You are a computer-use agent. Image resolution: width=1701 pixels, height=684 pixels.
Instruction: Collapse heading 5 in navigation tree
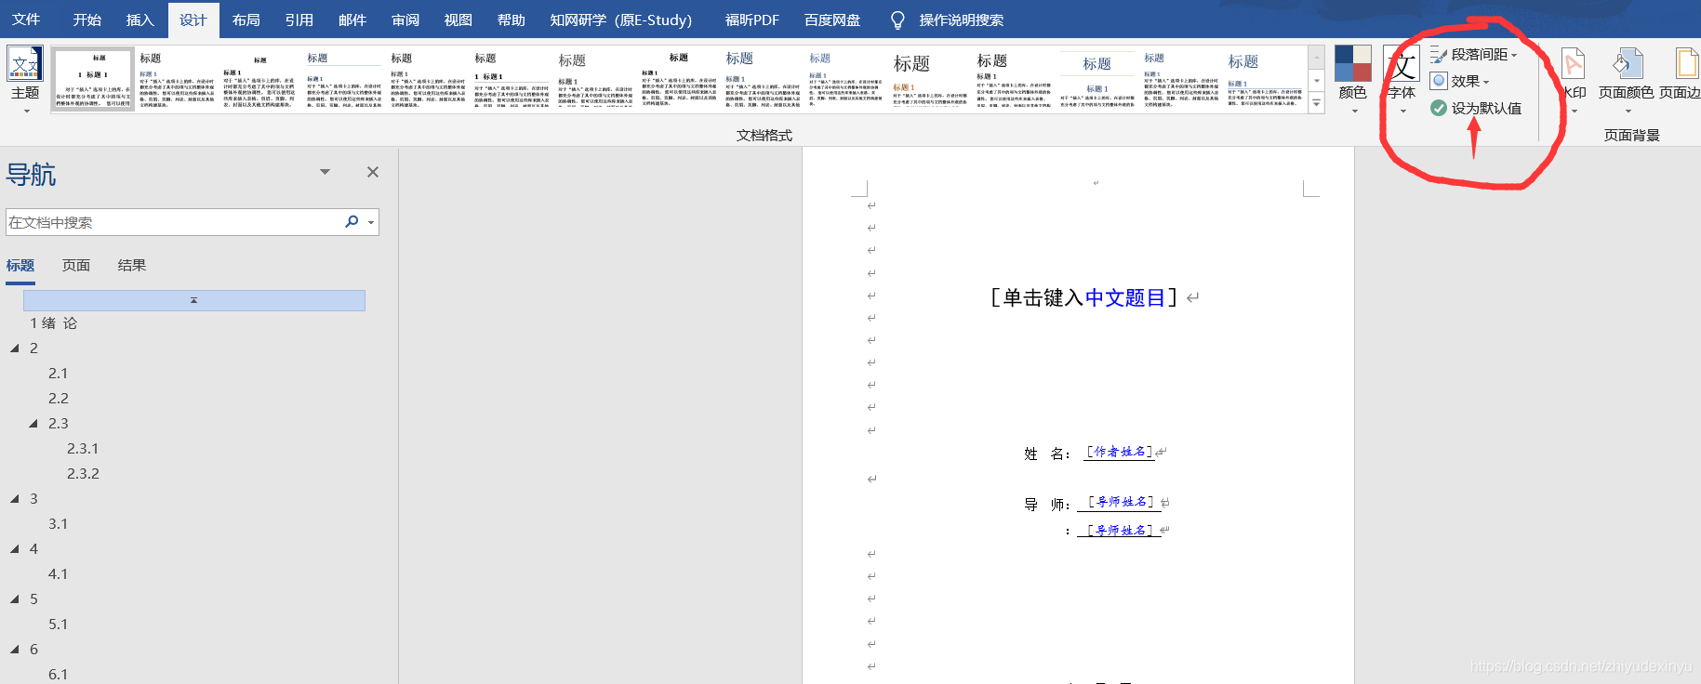[15, 599]
